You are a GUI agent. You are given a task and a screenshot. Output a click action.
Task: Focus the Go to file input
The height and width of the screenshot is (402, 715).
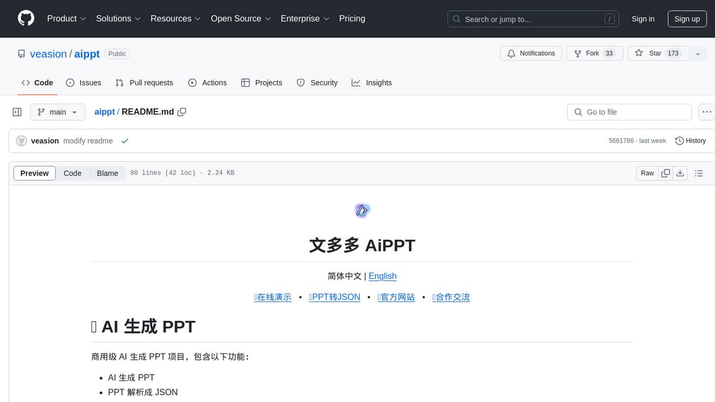629,112
